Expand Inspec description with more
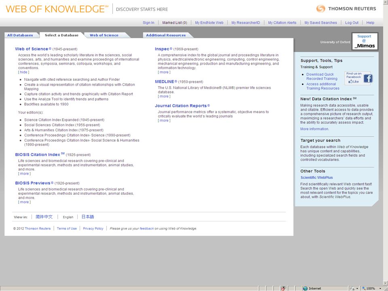The height and width of the screenshot is (291, 388). point(164,72)
